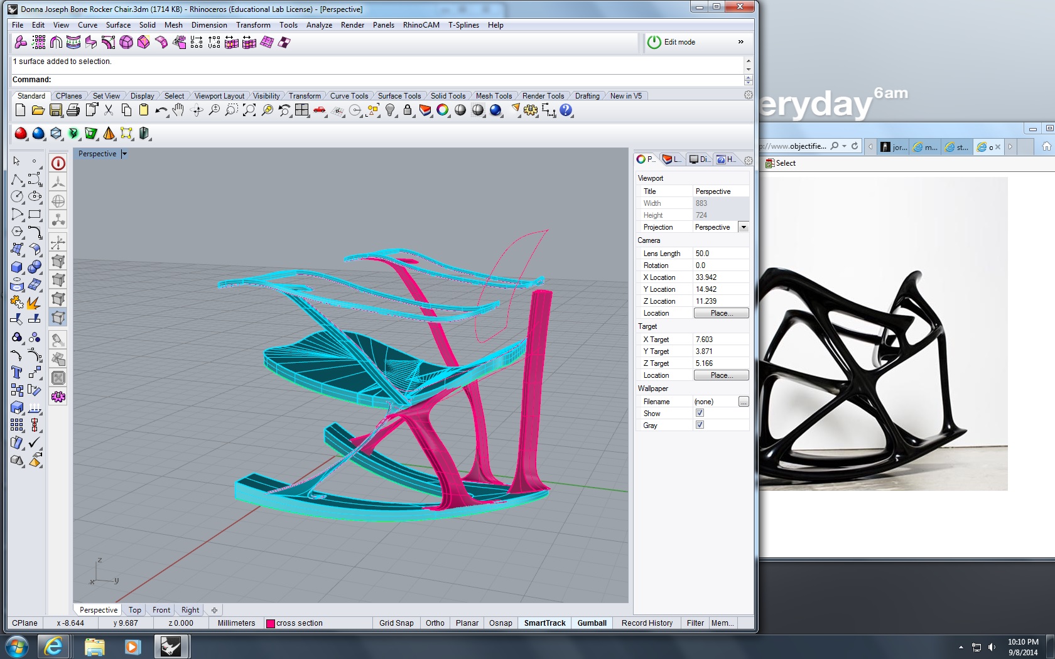The image size is (1055, 659).
Task: Open the Projection dropdown
Action: coord(744,227)
